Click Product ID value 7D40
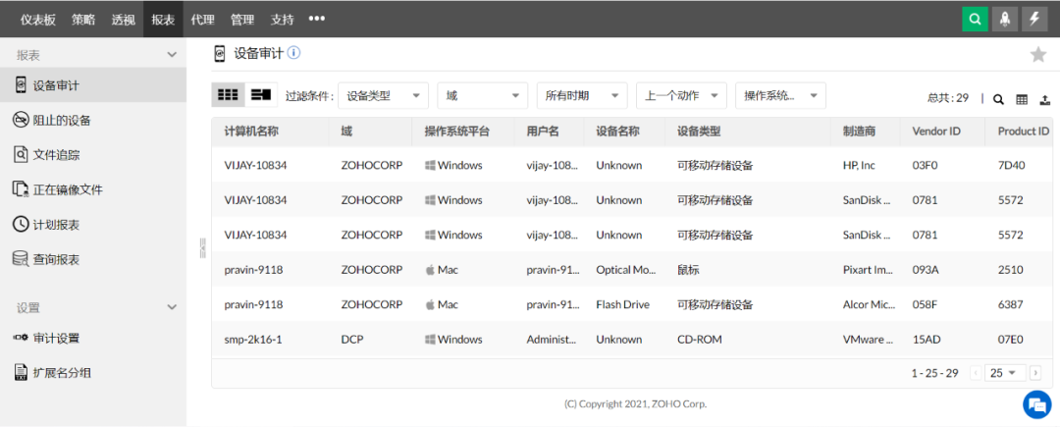Image resolution: width=1060 pixels, height=427 pixels. coord(1012,165)
